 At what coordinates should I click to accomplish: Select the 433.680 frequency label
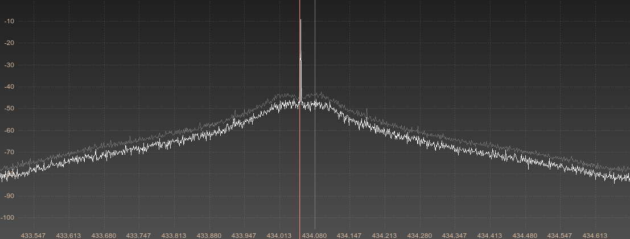point(104,235)
